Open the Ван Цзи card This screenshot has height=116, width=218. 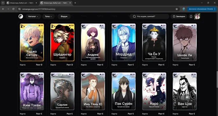tap(185, 91)
